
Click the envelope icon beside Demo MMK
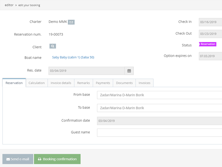(71, 22)
